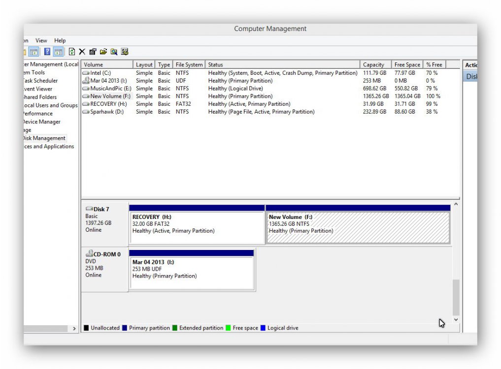Screen dimensions: 501x369
Task: Click the CD-ROM 0 disc icon
Action: (89, 253)
